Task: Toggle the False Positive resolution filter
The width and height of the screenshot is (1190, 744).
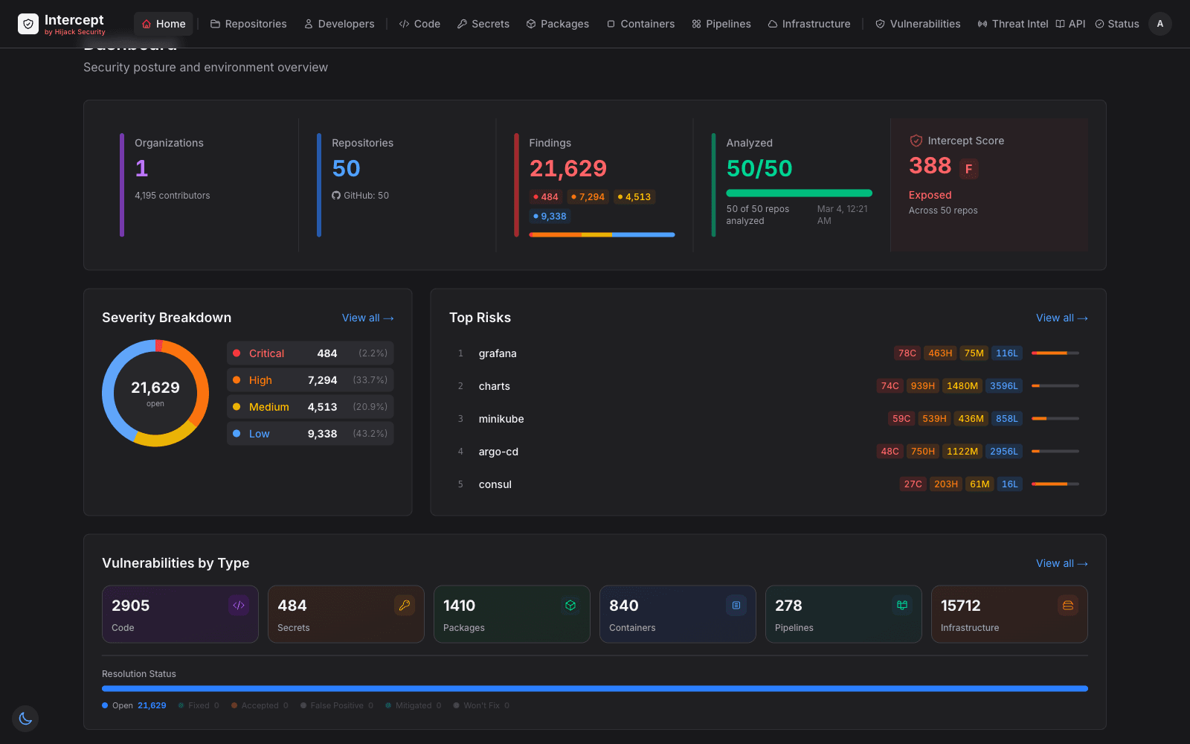Action: tap(336, 705)
